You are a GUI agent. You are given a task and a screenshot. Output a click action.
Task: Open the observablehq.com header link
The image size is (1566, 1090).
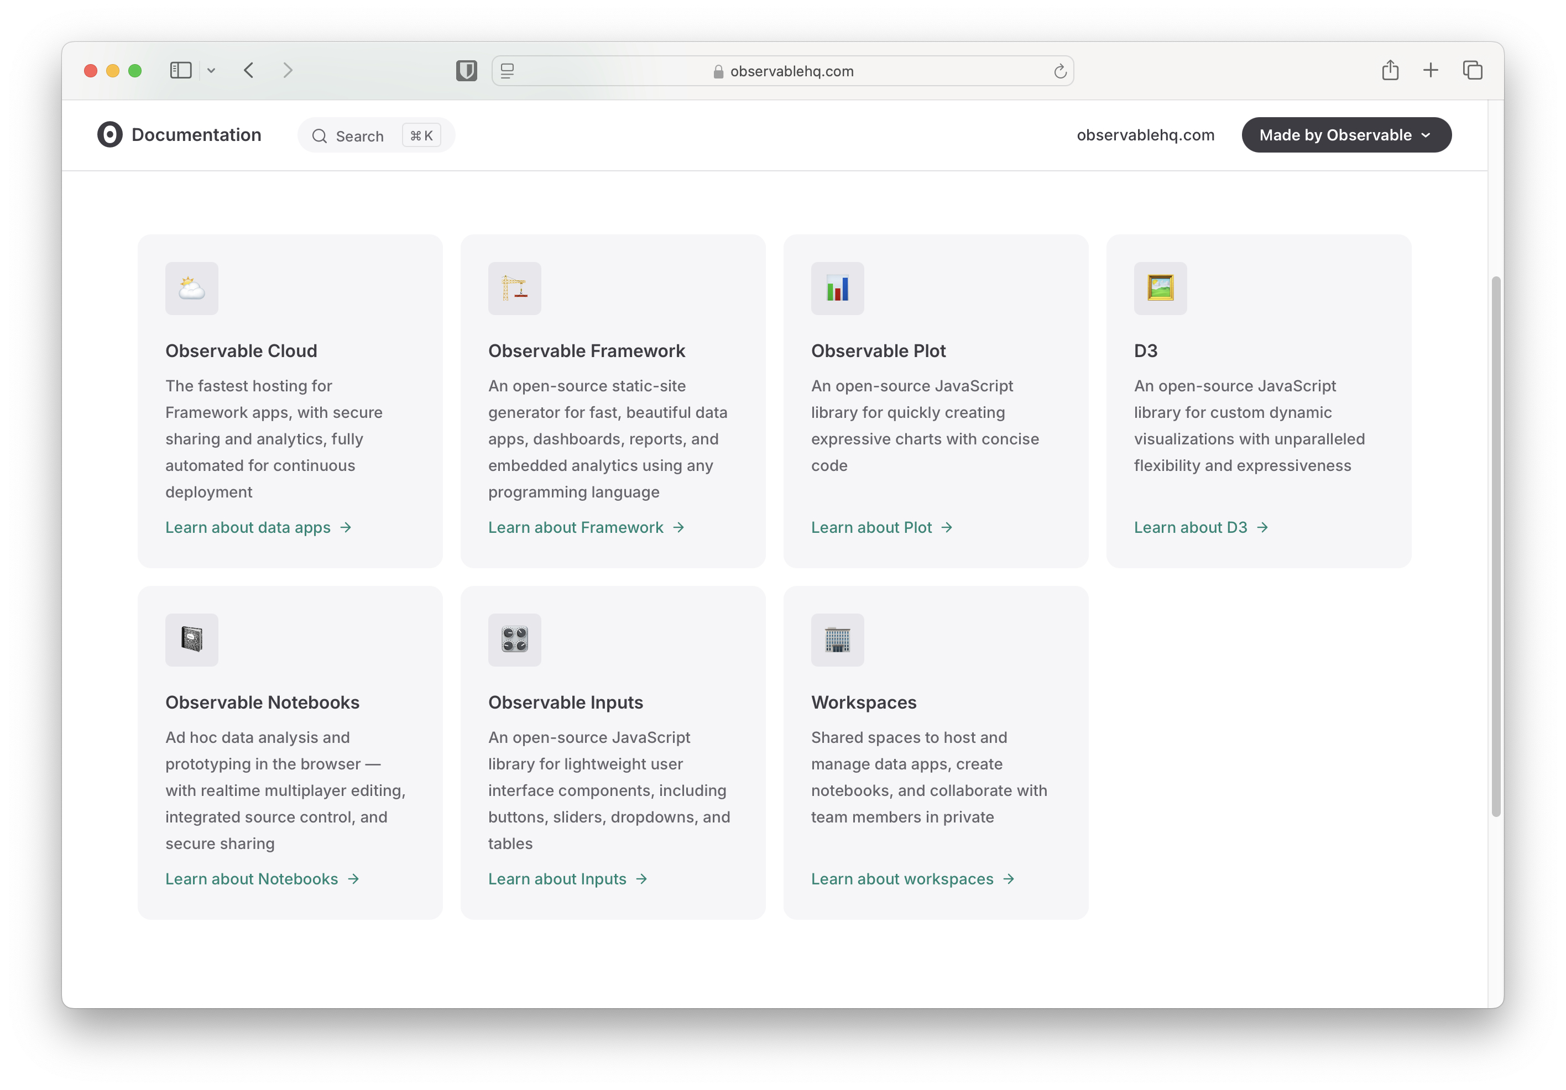click(1145, 135)
